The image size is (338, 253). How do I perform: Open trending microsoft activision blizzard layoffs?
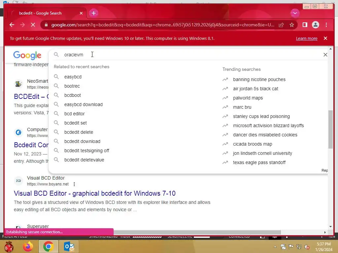coord(268,126)
